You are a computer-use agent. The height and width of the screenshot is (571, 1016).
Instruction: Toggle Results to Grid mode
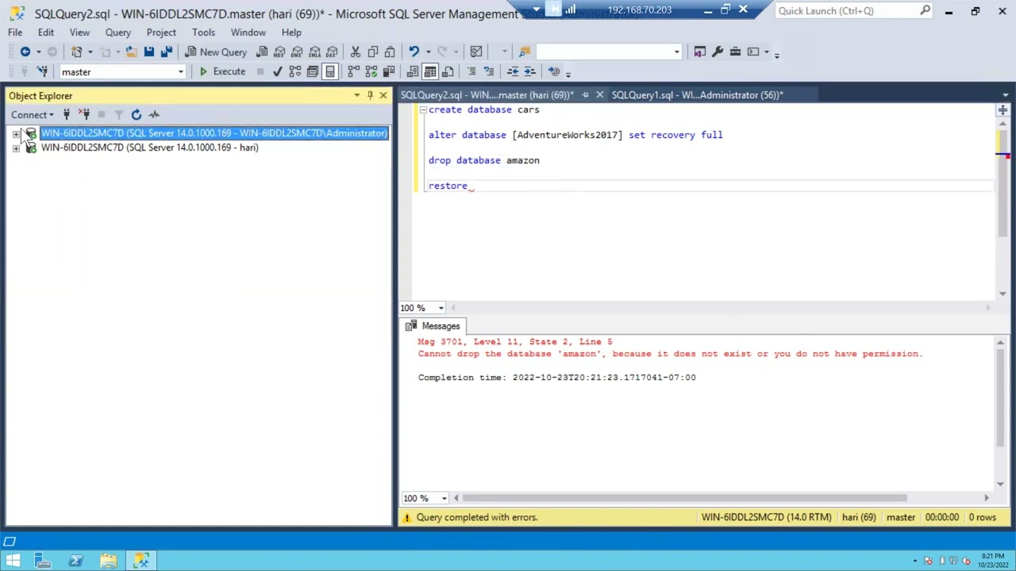[430, 71]
